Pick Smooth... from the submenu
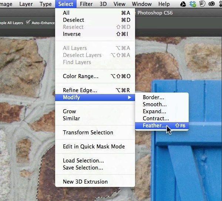This screenshot has width=222, height=201. (154, 104)
